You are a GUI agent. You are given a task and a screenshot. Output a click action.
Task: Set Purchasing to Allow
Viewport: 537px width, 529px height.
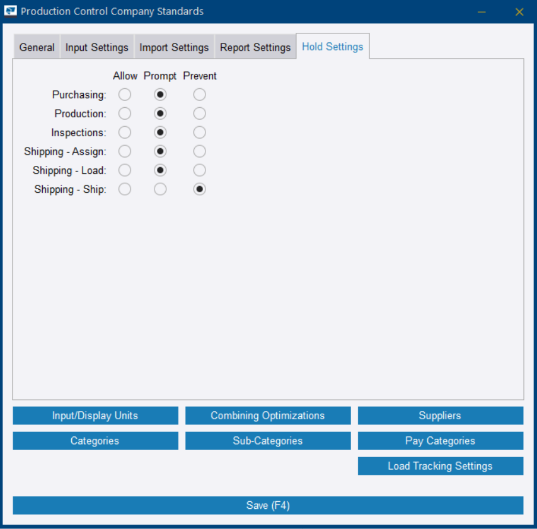pyautogui.click(x=125, y=95)
